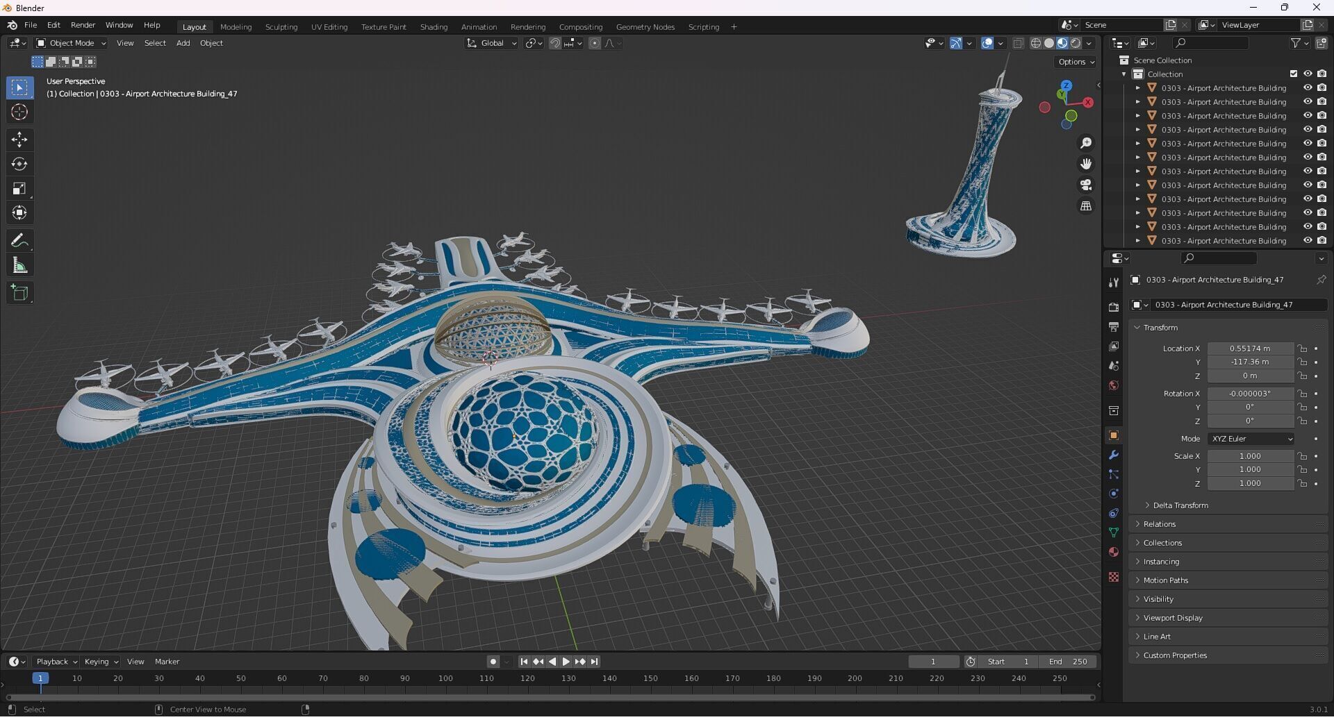Click the End frame 250 field
This screenshot has width=1334, height=722.
coord(1069,662)
